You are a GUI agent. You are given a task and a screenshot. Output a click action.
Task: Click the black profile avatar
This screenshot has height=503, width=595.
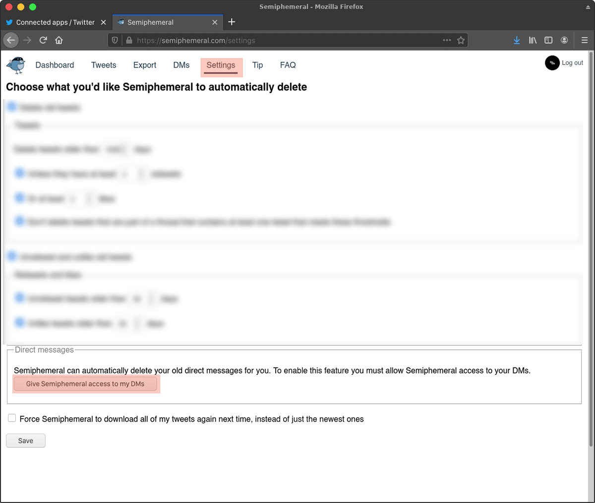[552, 63]
